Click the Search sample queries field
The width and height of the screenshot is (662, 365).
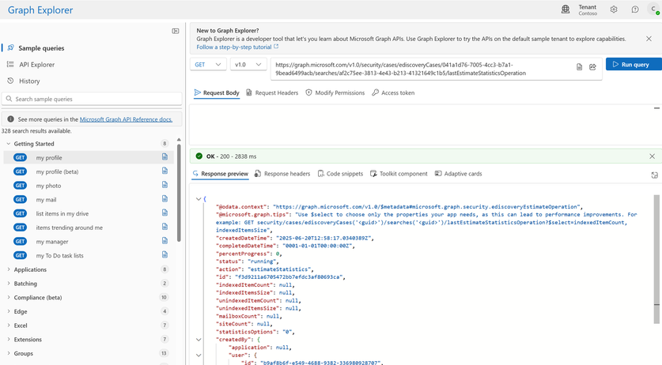tap(92, 99)
